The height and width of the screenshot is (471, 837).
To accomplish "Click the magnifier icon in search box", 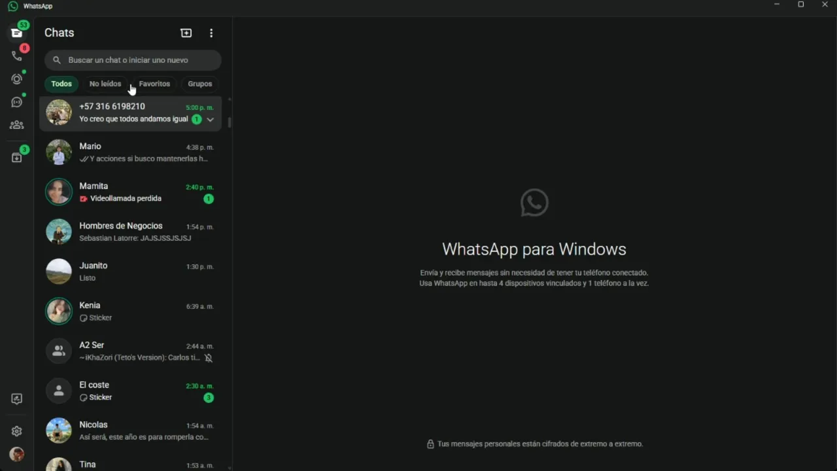I will coord(57,60).
